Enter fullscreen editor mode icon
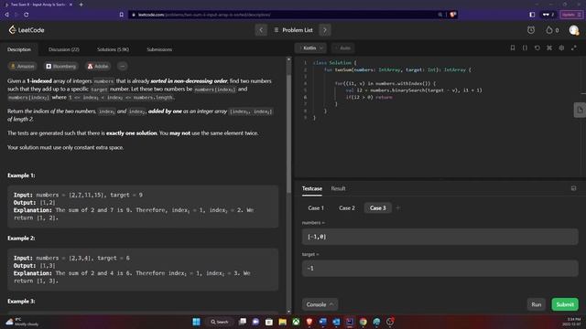 574,48
